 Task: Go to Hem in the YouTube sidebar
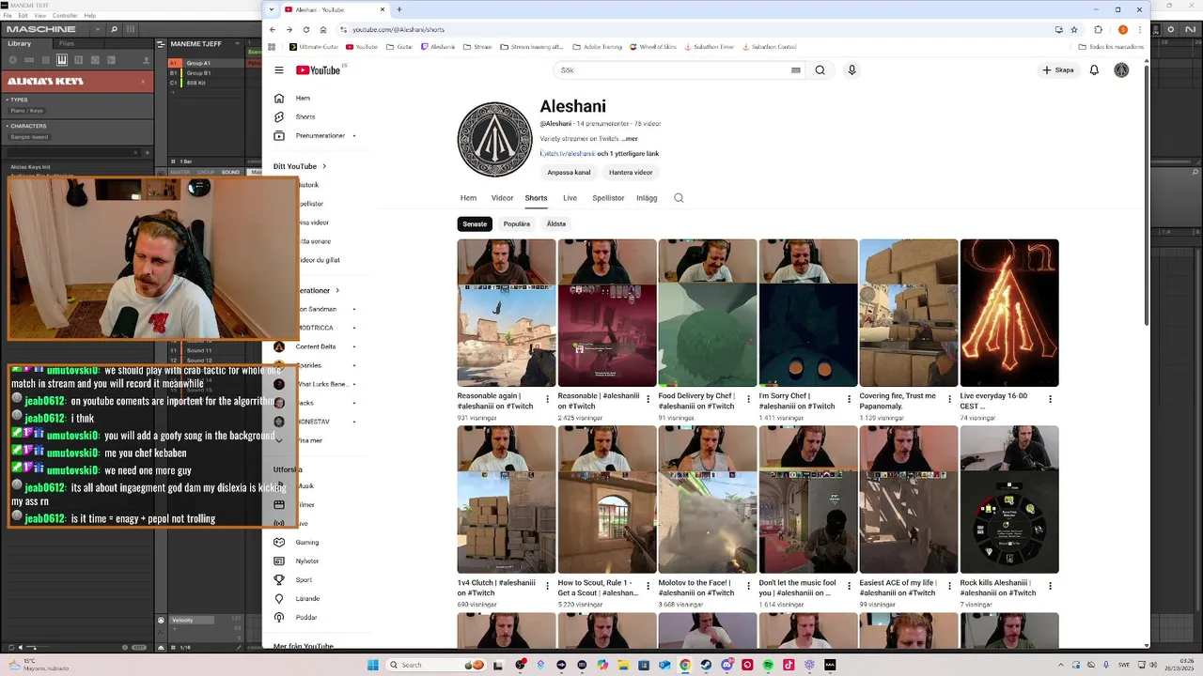click(303, 98)
